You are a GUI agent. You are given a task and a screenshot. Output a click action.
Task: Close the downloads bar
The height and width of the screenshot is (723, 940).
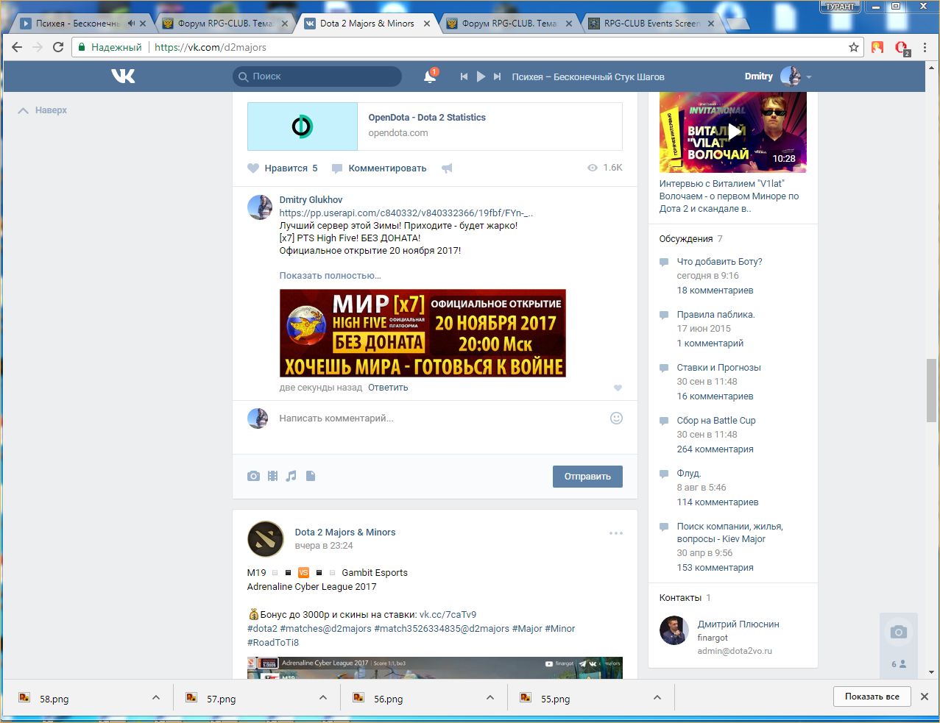click(x=925, y=697)
